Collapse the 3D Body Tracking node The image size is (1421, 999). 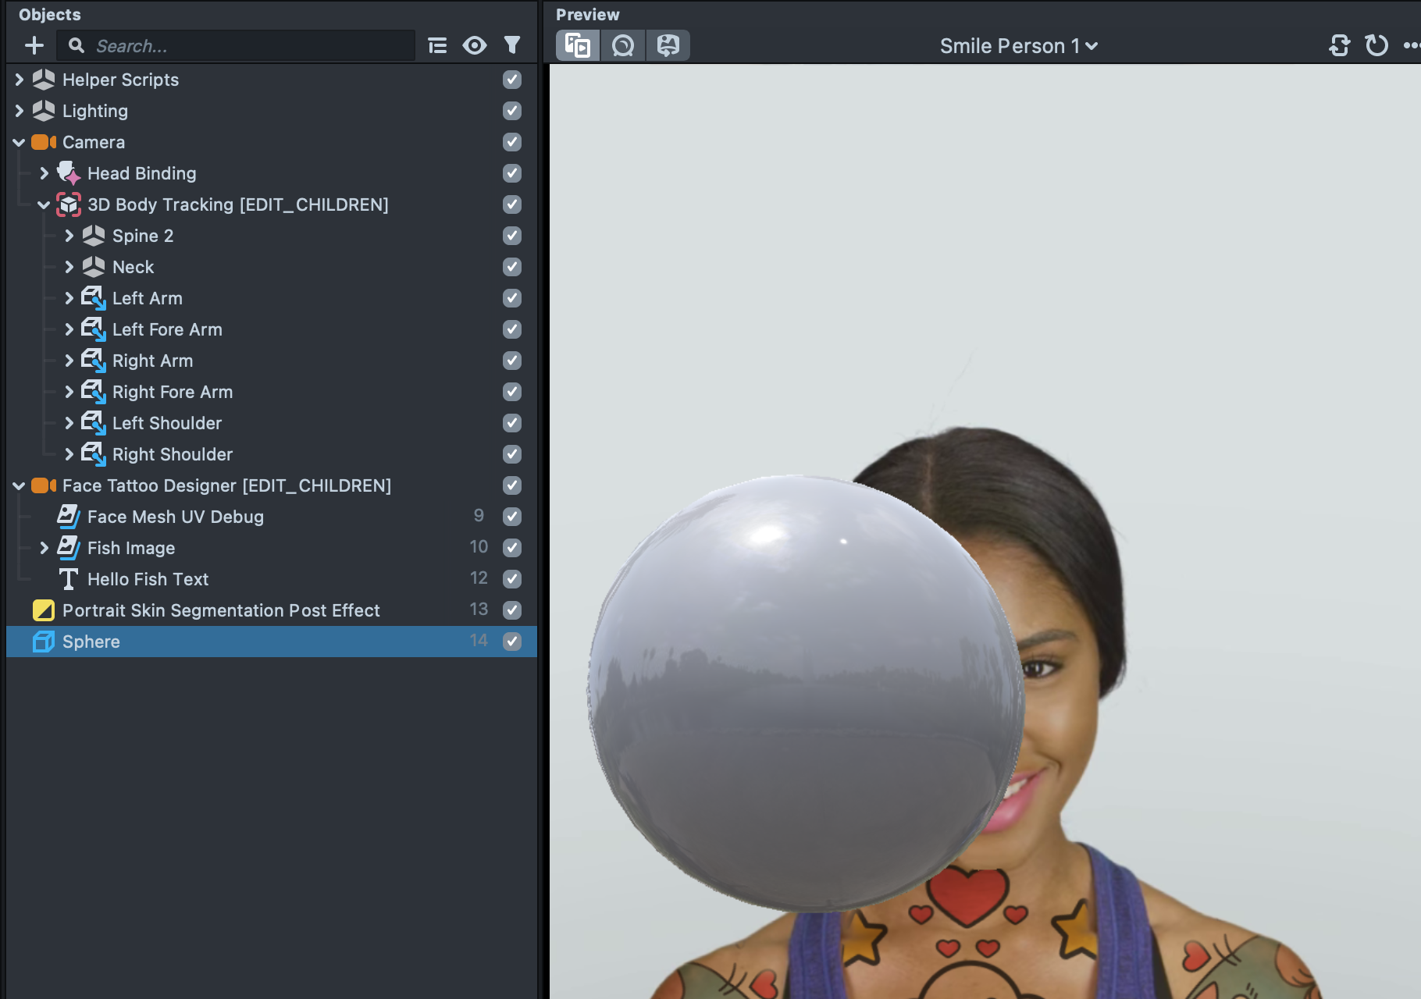coord(44,204)
